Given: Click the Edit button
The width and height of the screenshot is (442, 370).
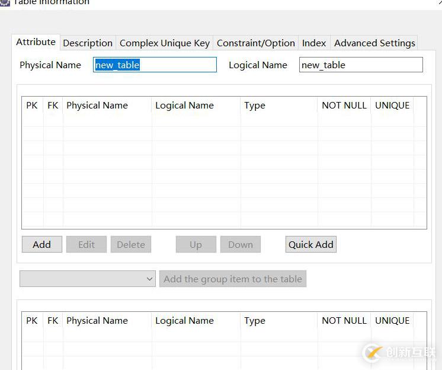Looking at the screenshot, I should (87, 244).
